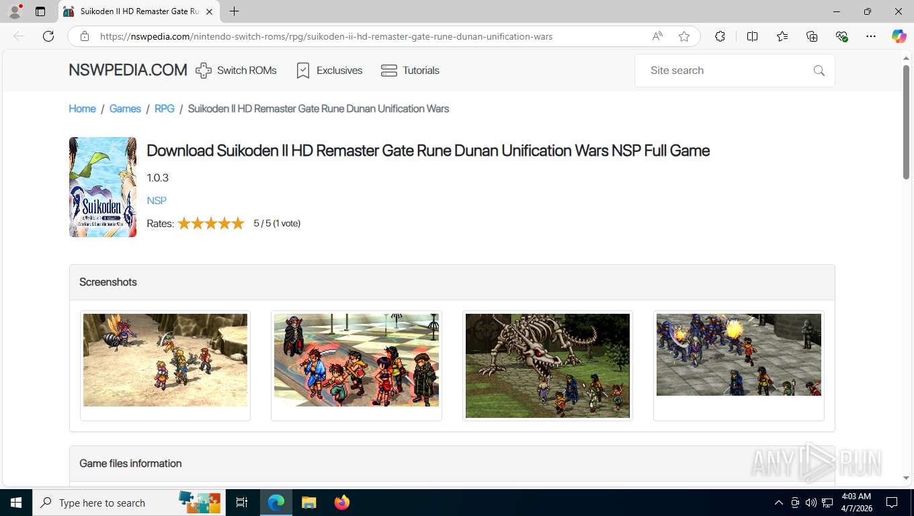Launch Firefox from taskbar

[x=342, y=503]
